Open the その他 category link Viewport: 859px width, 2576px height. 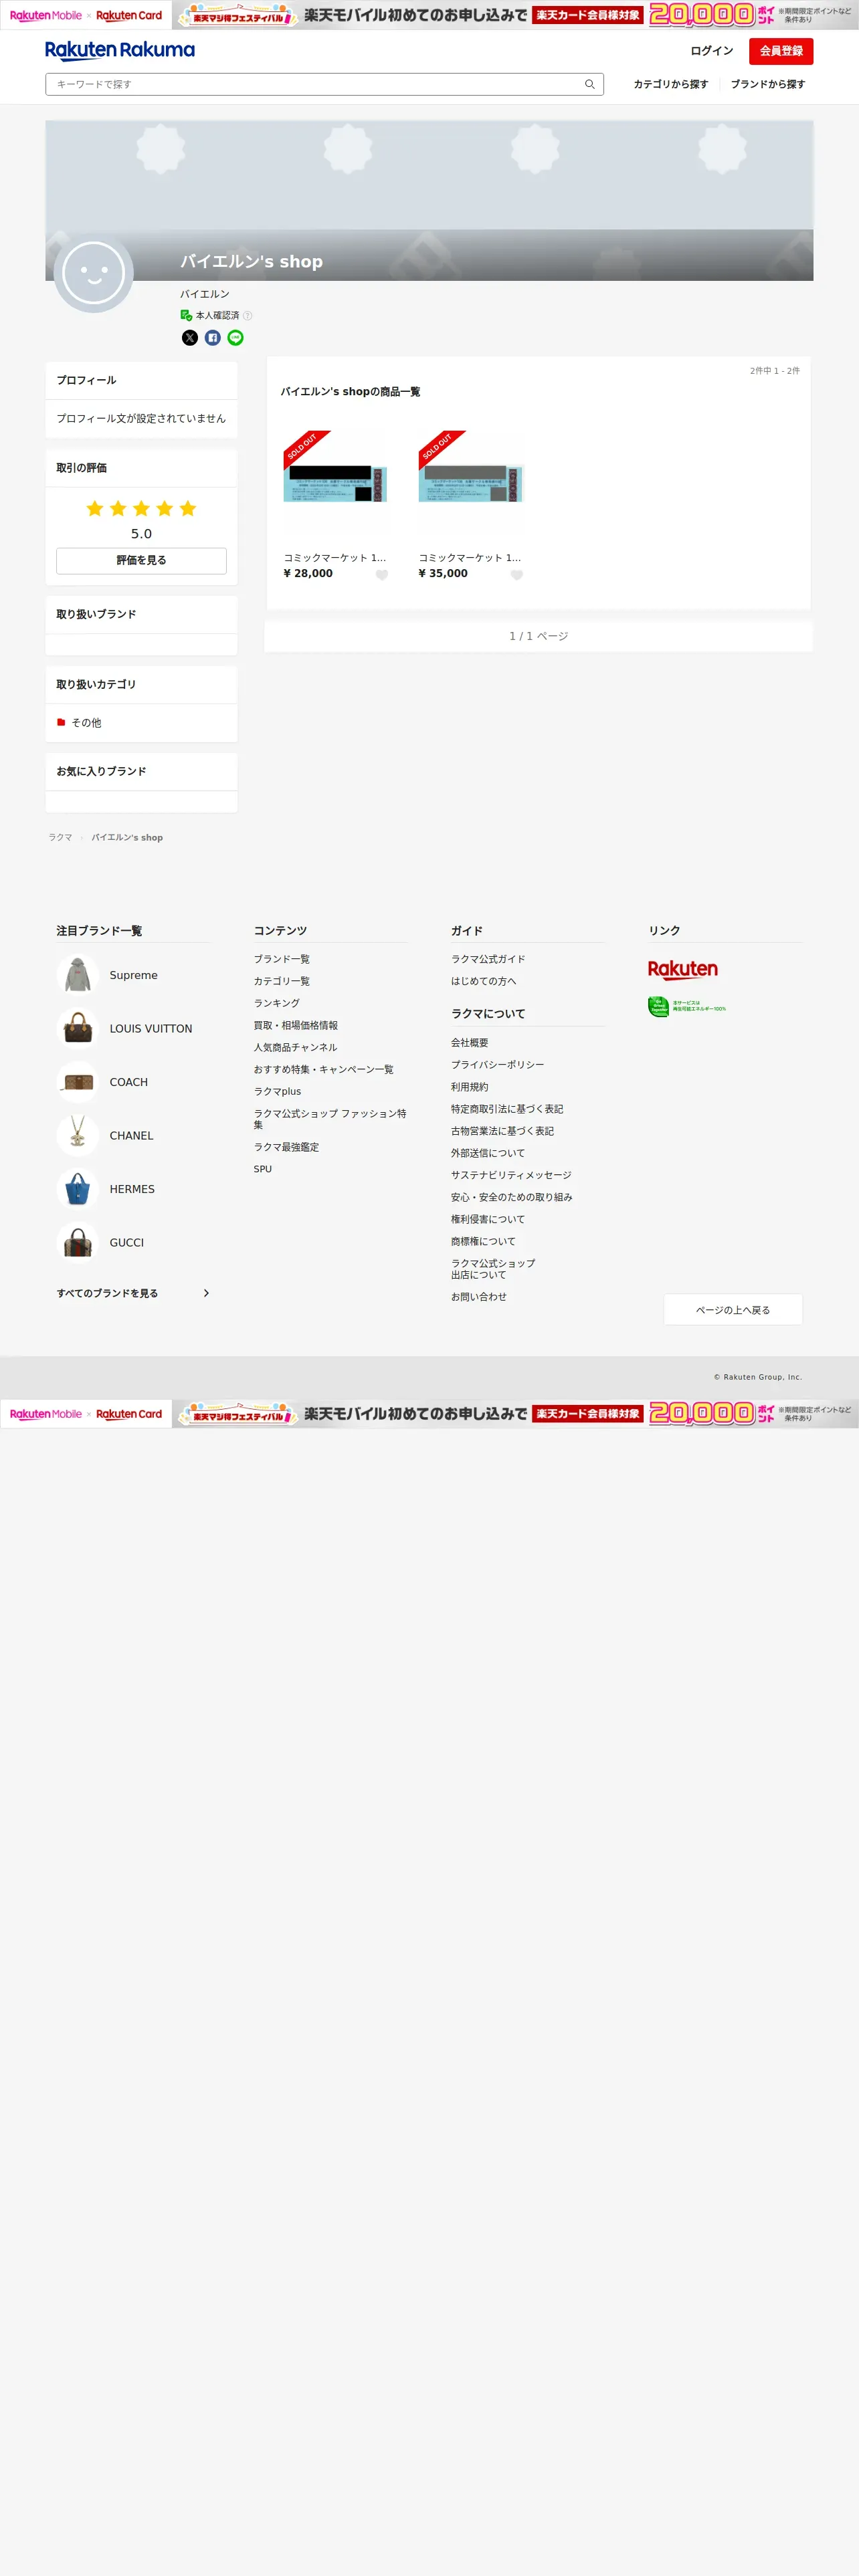pos(86,723)
